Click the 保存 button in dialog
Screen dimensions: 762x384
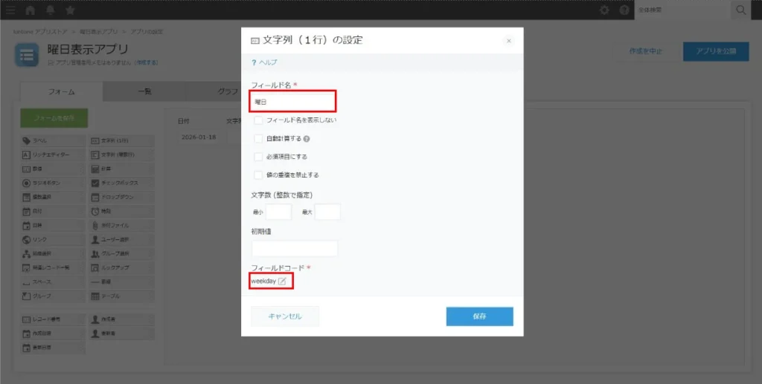480,316
